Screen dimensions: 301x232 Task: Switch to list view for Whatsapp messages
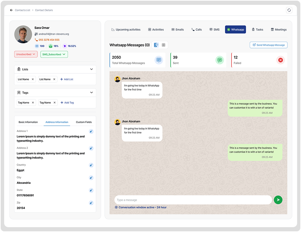(x=164, y=45)
